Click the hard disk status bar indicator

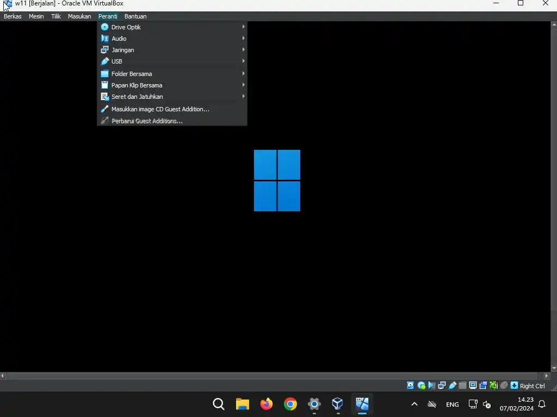410,386
